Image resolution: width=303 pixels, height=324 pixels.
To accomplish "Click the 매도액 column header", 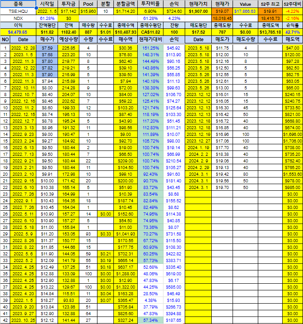I will pyautogui.click(x=292, y=39).
